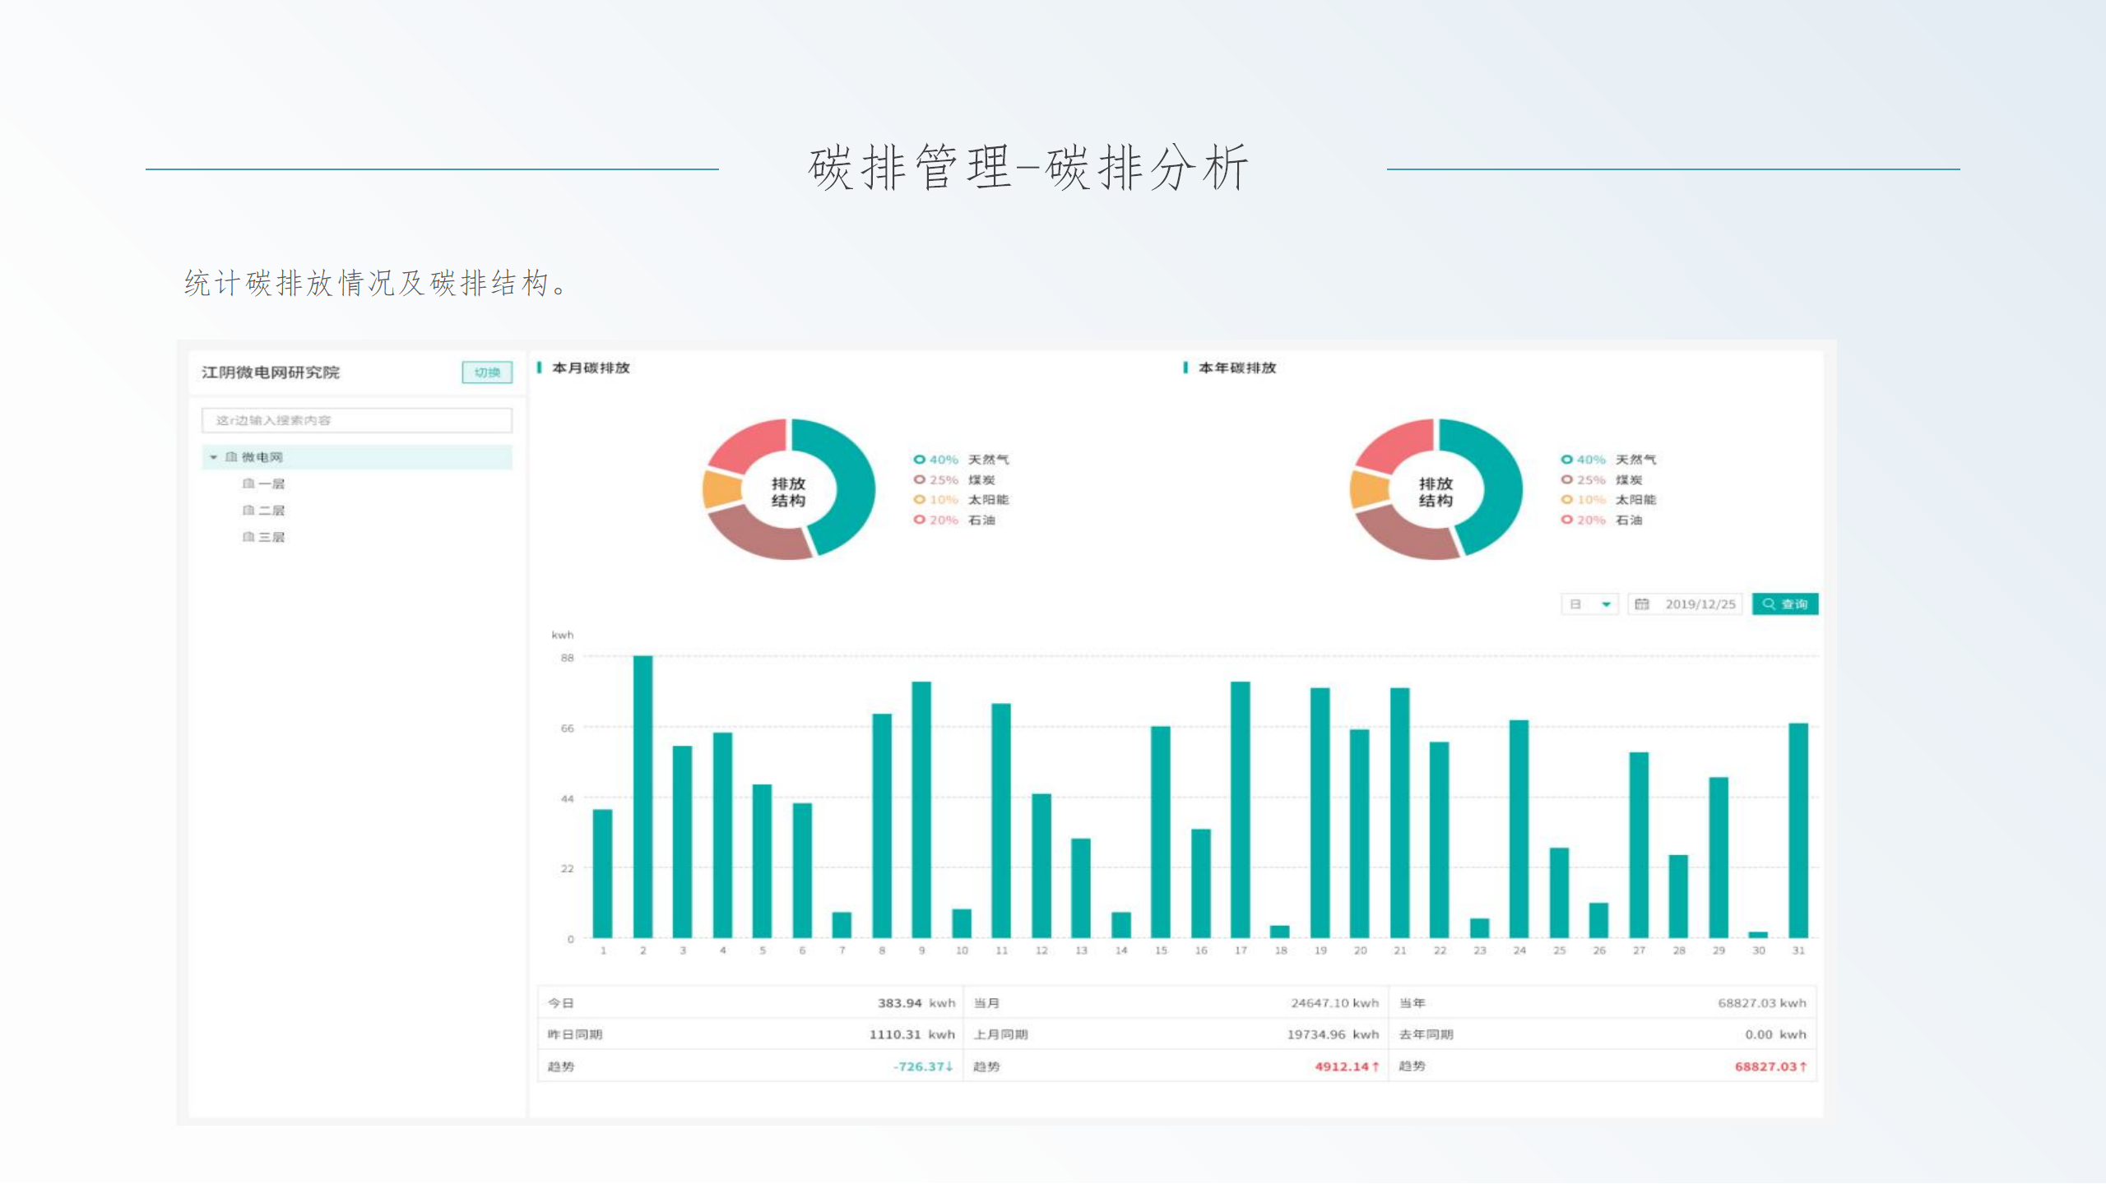Click the 去年同期 value 0.00 kwh
Screen dimensions: 2106x1184
tap(1775, 1034)
